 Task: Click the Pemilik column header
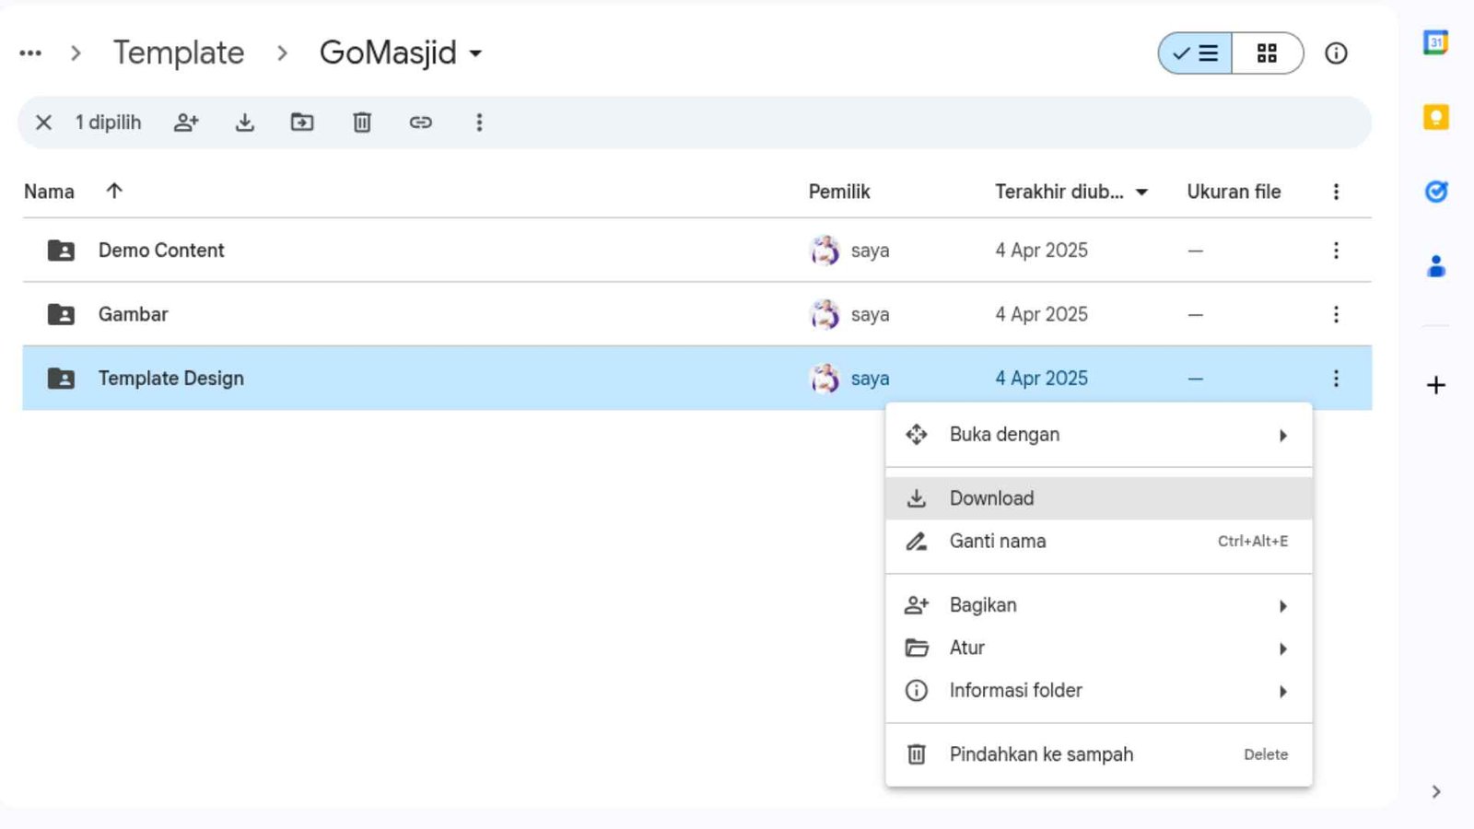coord(839,192)
